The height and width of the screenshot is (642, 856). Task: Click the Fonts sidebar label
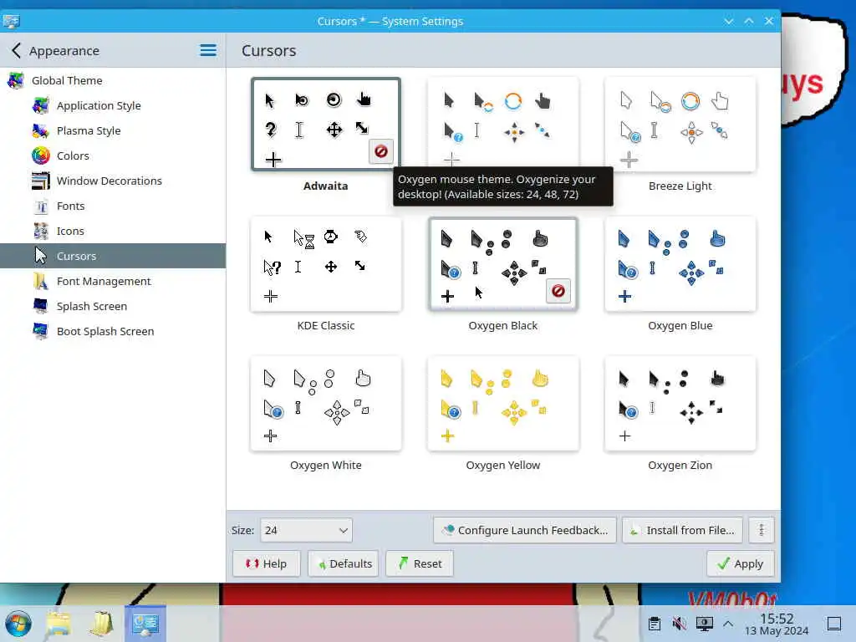(70, 206)
